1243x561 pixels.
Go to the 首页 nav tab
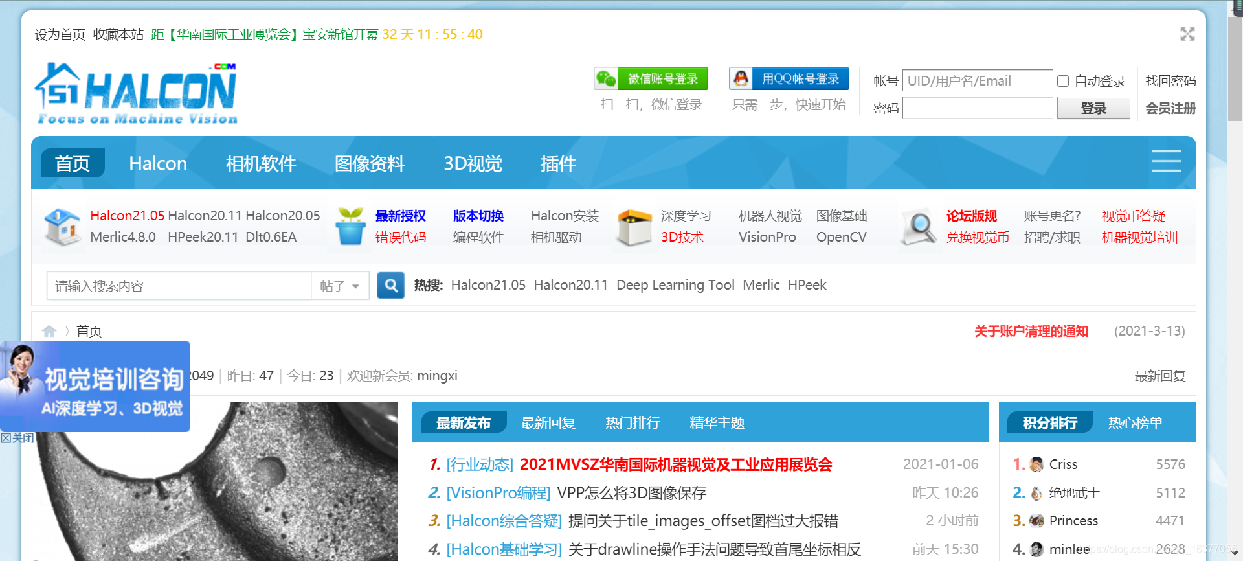(x=73, y=163)
